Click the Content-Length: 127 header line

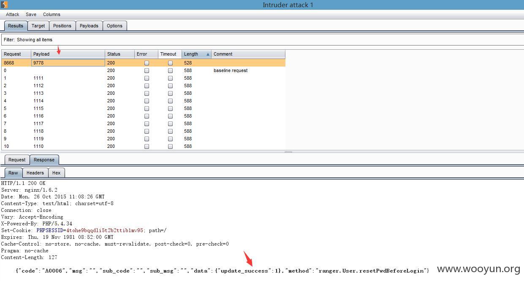click(x=29, y=257)
